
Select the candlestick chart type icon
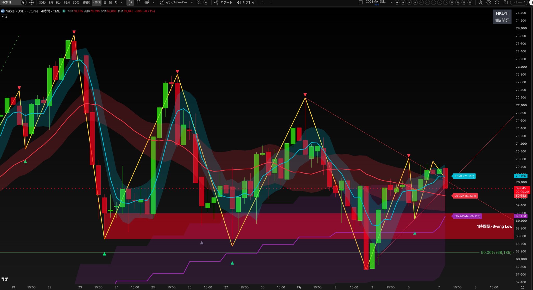[130, 2]
